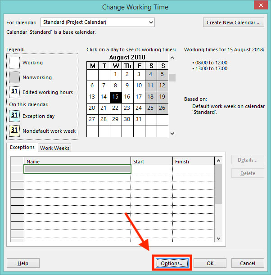
Task: Click Create New Calendar button
Action: coord(233,23)
